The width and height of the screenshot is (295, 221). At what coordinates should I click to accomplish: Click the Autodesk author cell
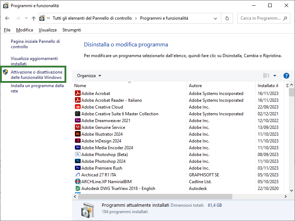click(x=198, y=189)
